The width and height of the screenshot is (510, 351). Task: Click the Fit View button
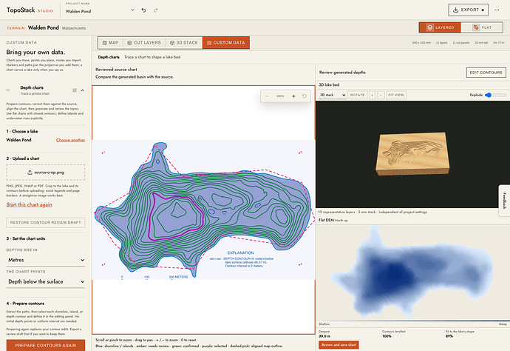point(396,95)
